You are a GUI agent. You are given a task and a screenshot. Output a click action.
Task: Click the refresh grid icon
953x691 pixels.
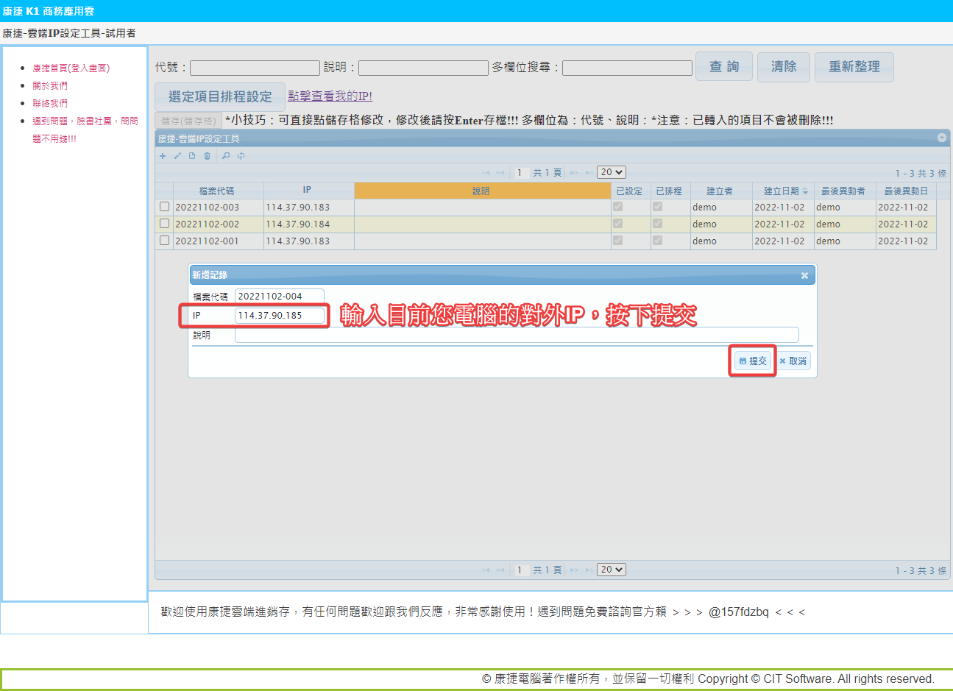241,156
